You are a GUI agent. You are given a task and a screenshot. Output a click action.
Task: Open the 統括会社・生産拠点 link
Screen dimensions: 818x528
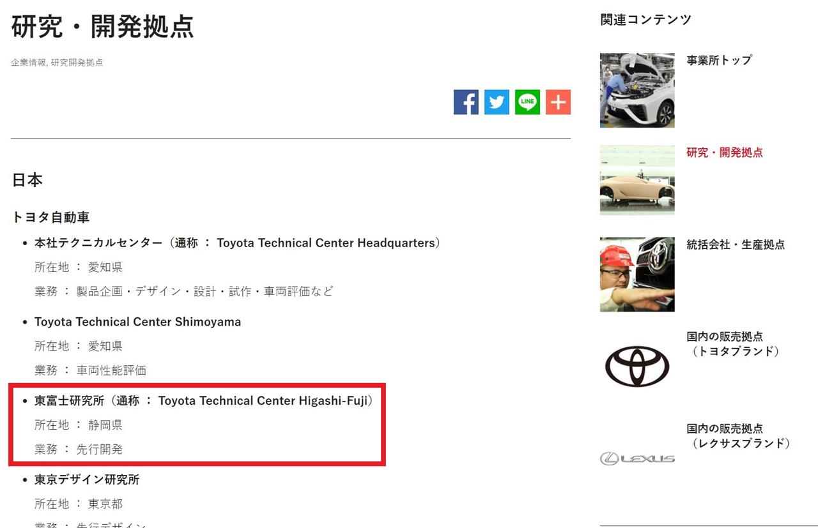(x=736, y=245)
